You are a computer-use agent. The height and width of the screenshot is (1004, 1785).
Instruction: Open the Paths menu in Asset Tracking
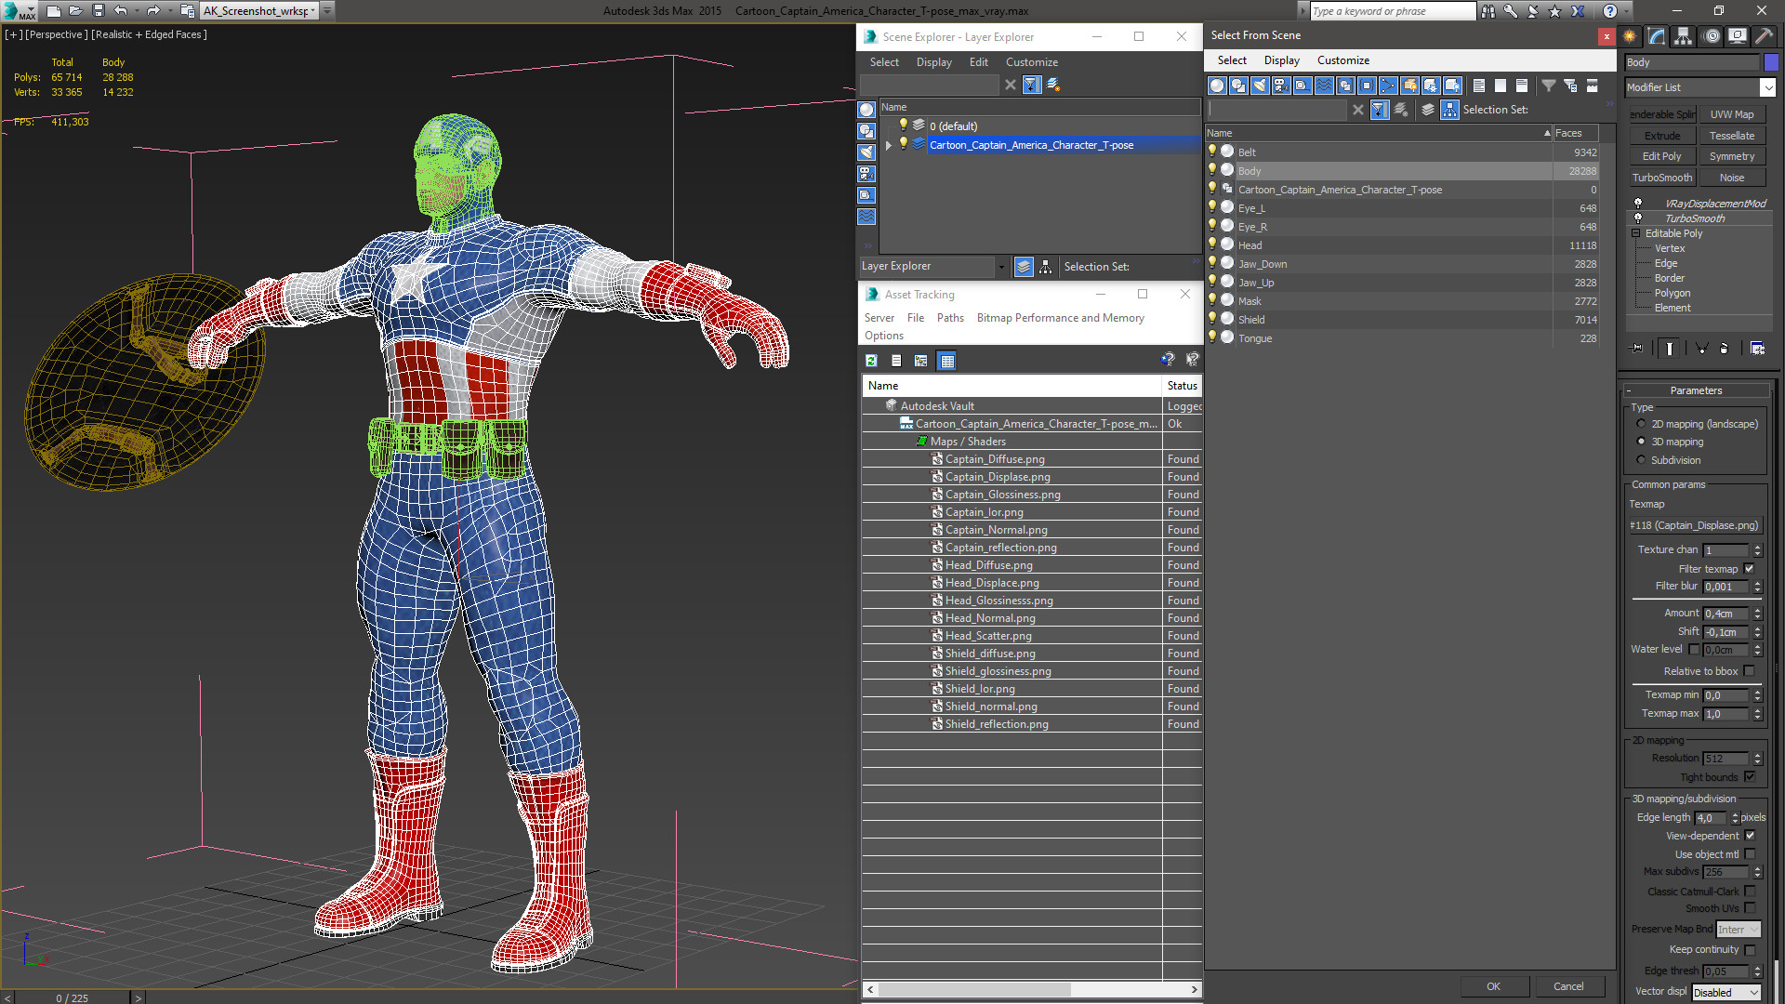pos(950,318)
